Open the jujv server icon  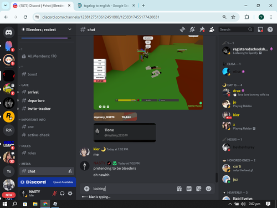[x=9, y=103]
